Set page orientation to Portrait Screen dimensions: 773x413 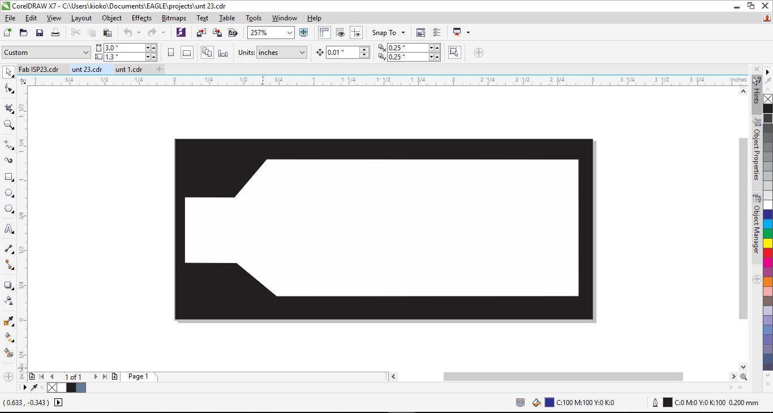(171, 53)
